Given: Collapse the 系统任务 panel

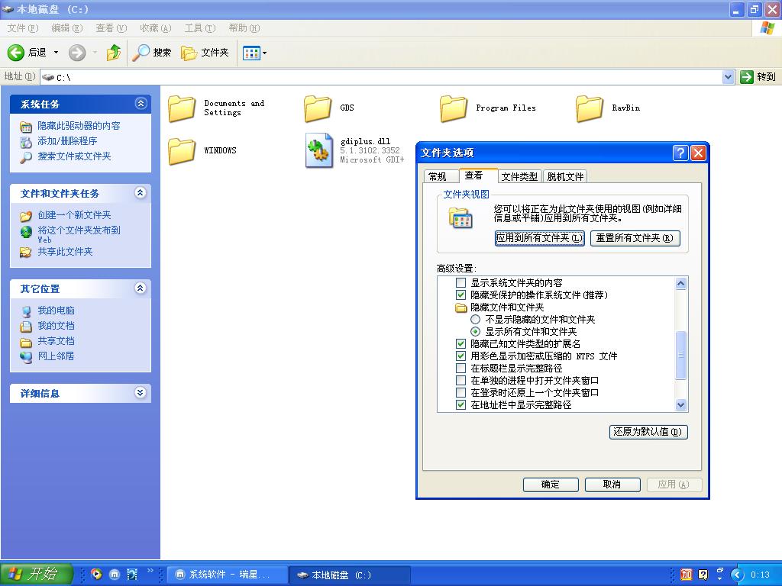Looking at the screenshot, I should (x=141, y=104).
